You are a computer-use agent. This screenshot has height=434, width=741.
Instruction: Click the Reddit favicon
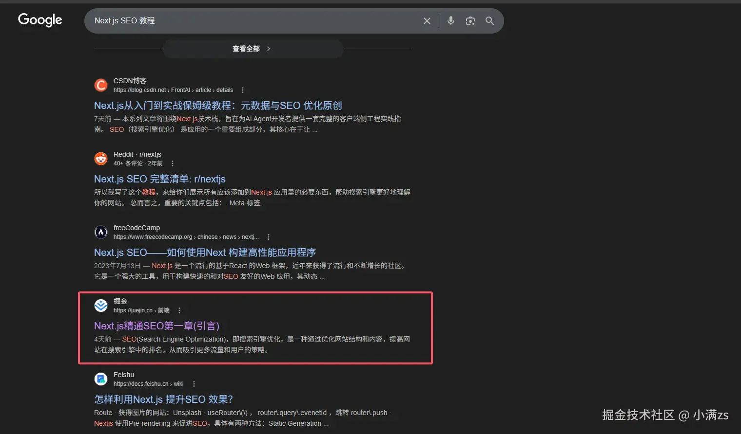click(101, 159)
